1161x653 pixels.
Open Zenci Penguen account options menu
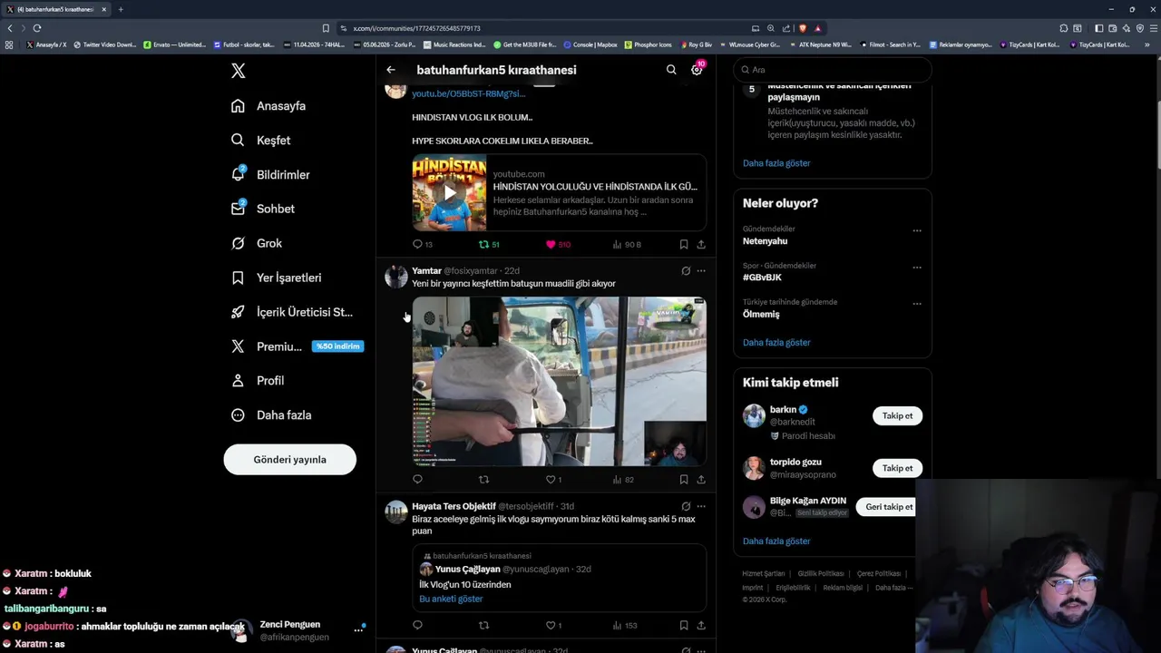[358, 629]
